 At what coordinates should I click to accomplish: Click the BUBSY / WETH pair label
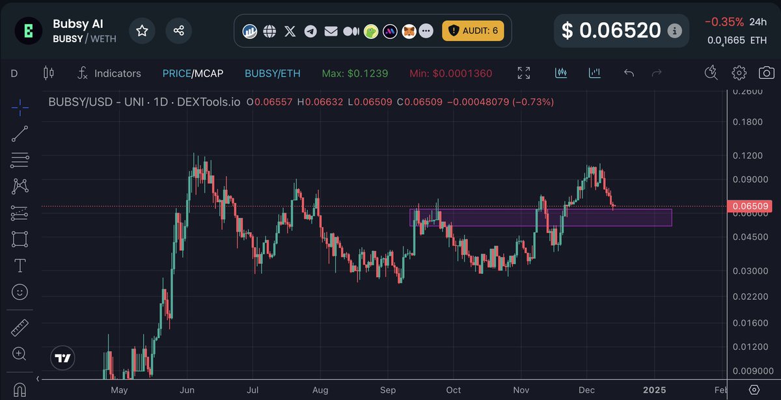(x=85, y=39)
